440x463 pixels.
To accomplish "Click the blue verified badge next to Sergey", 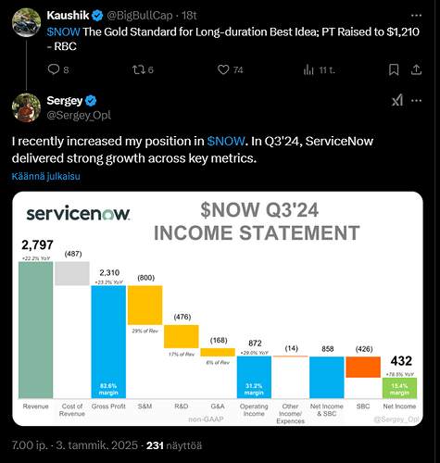I will (x=91, y=101).
